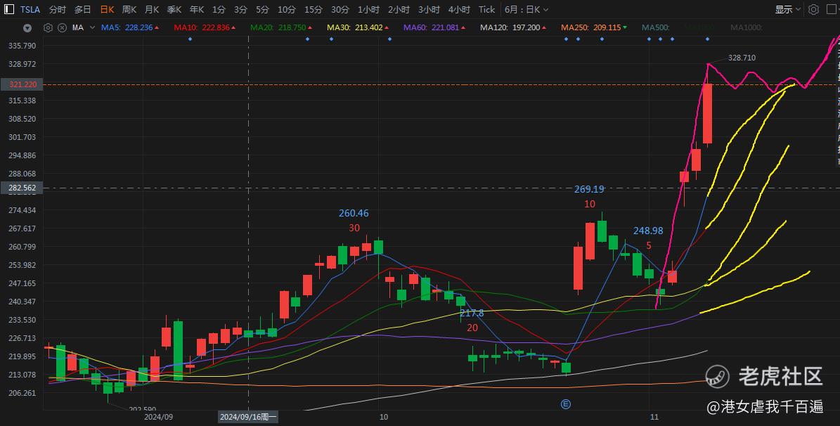The image size is (840, 426).
Task: Choose the 3分 interval
Action: [240, 10]
